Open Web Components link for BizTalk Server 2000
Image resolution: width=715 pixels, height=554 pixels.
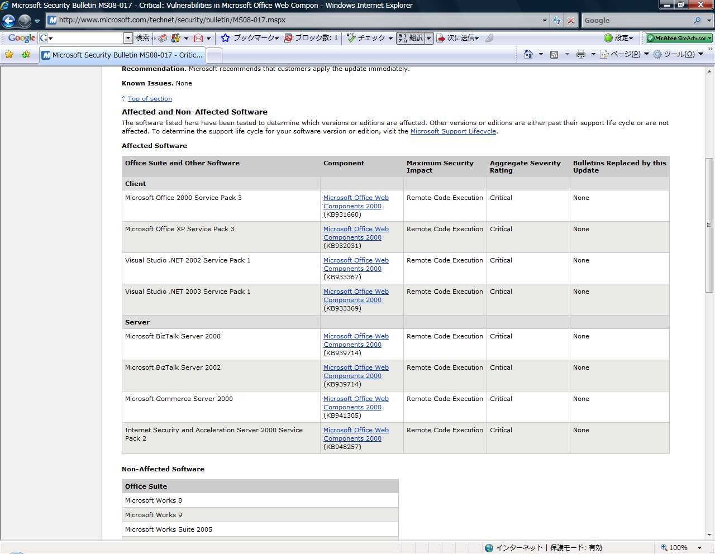point(356,341)
